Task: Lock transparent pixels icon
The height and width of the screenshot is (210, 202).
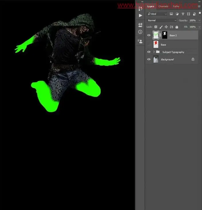Action: 156,27
